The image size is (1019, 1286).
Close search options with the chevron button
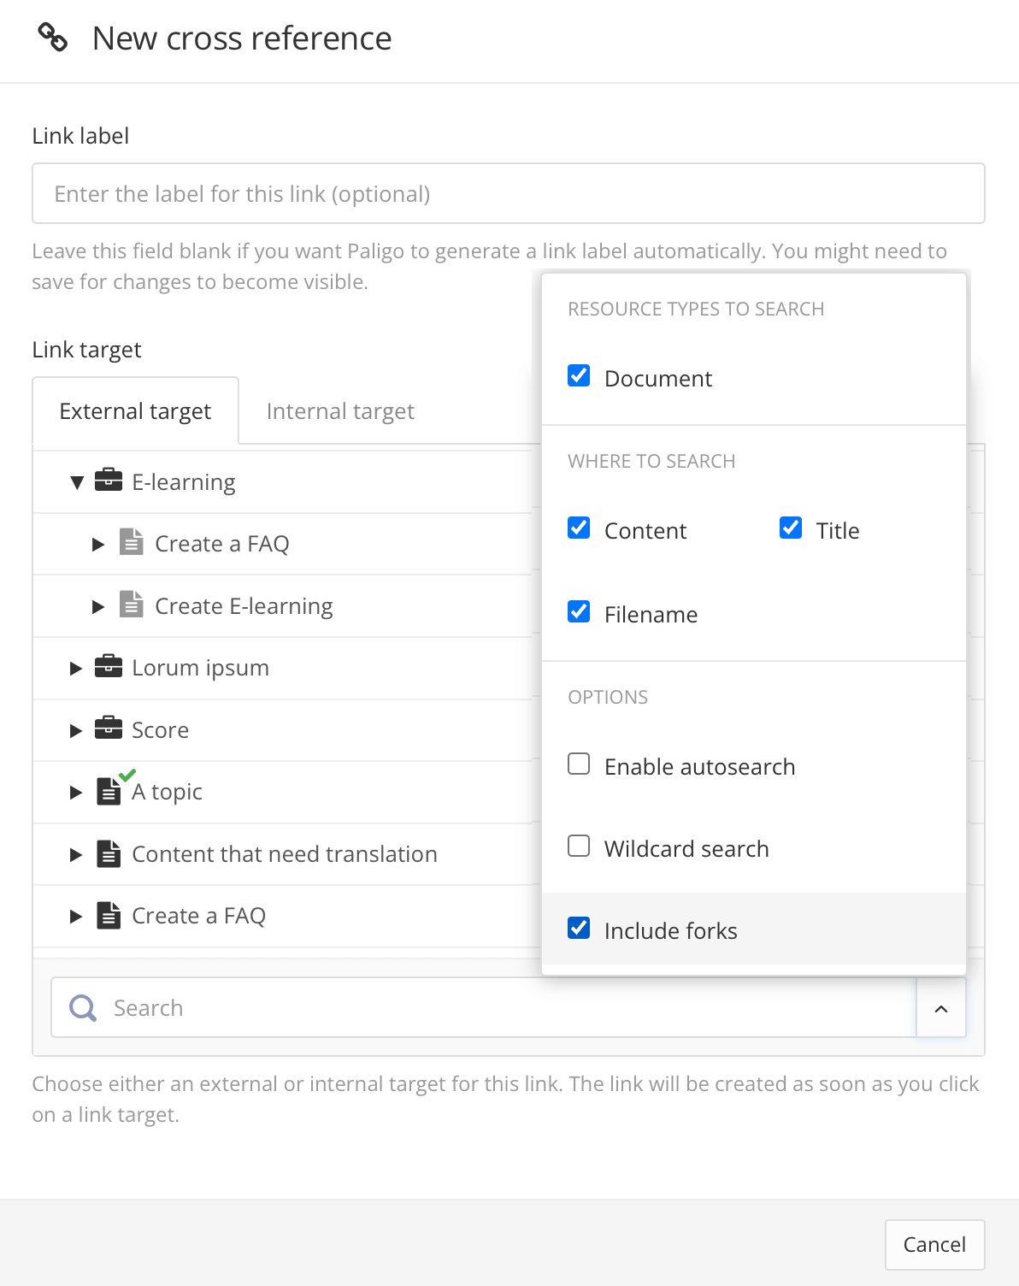[x=941, y=1009]
